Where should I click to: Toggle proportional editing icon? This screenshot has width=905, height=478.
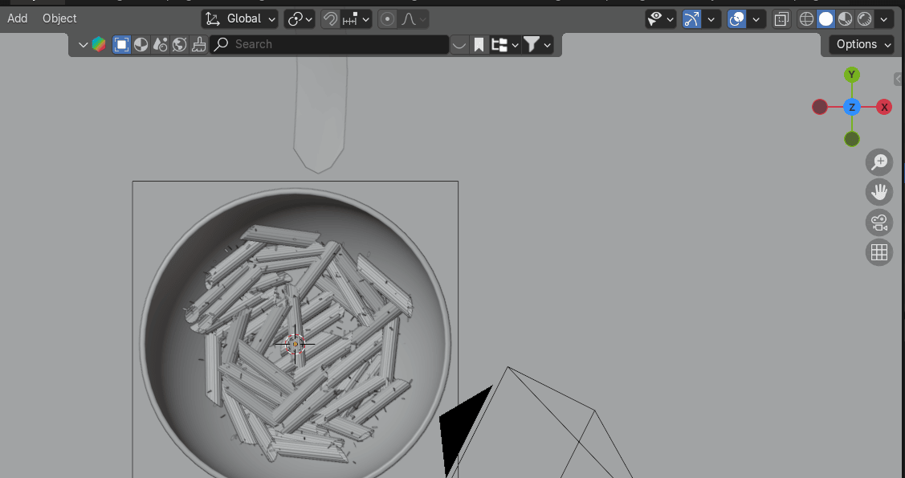[x=388, y=19]
